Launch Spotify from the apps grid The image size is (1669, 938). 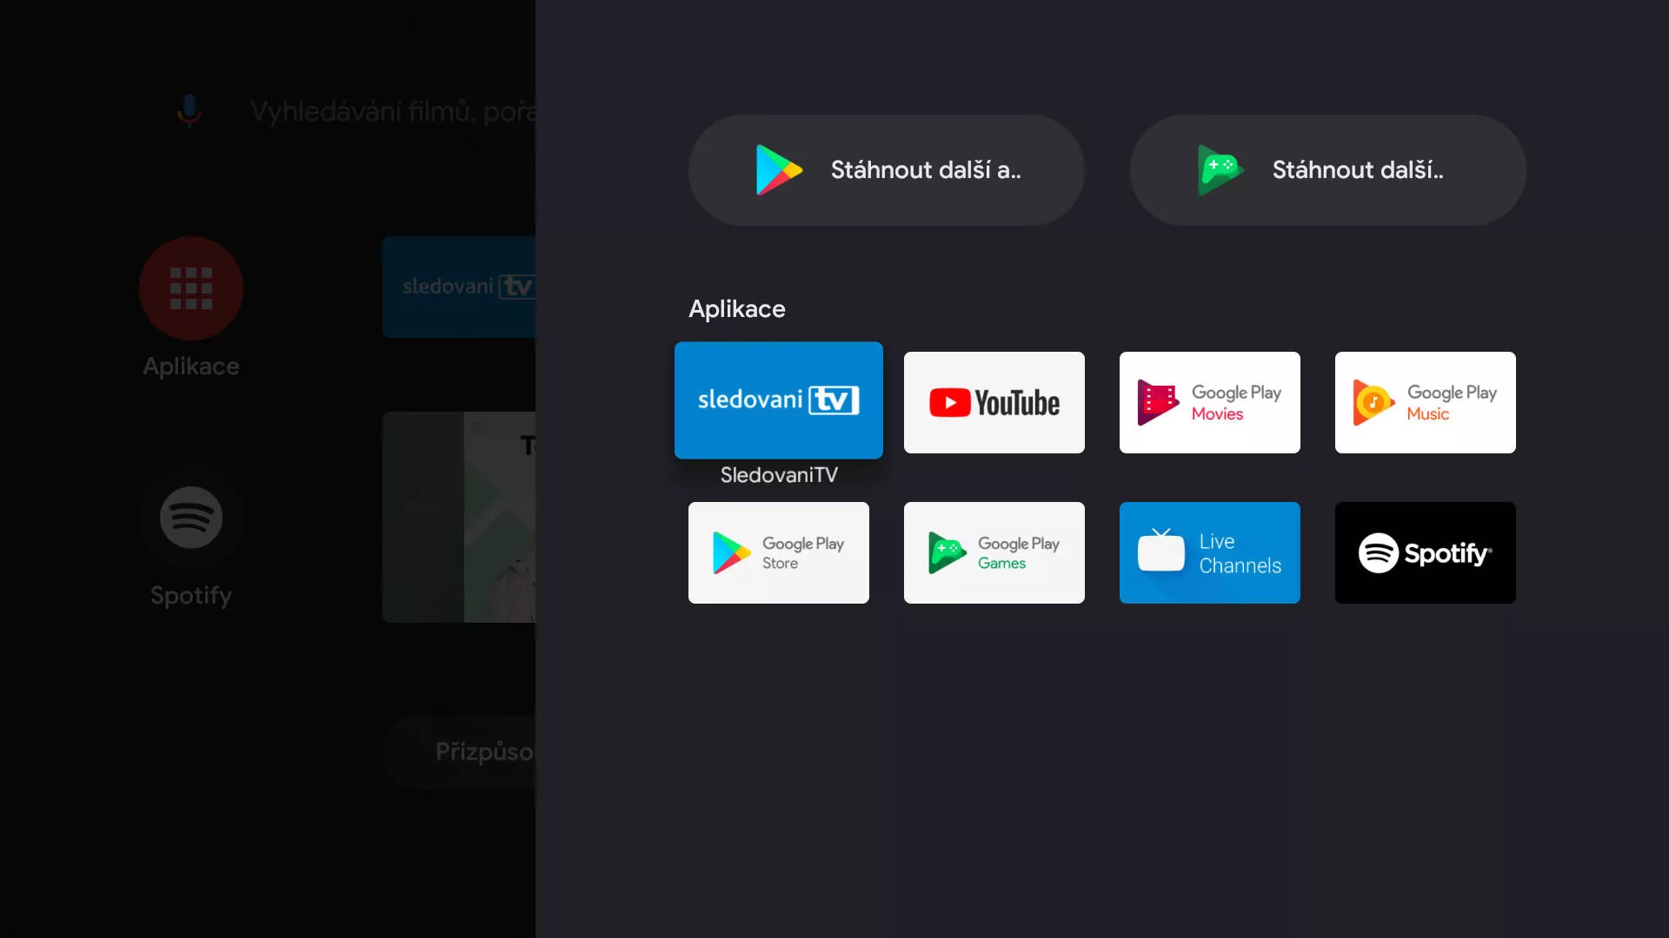tap(1426, 552)
